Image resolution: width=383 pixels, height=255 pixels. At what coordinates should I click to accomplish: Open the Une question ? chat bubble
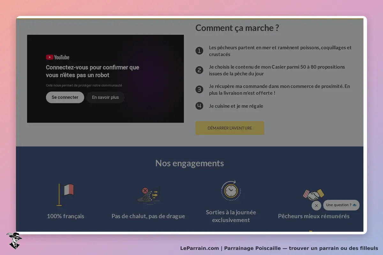(341, 205)
